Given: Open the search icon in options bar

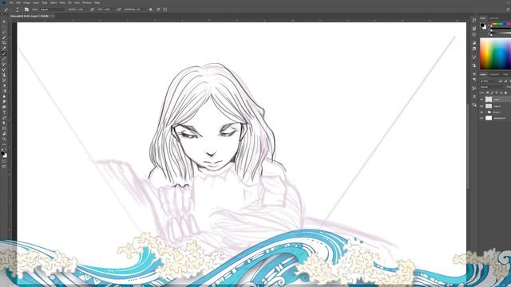Looking at the screenshot, I should tap(508, 10).
